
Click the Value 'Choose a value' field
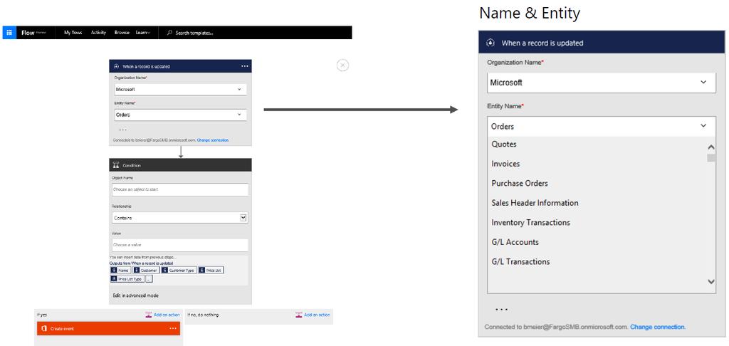coord(180,245)
